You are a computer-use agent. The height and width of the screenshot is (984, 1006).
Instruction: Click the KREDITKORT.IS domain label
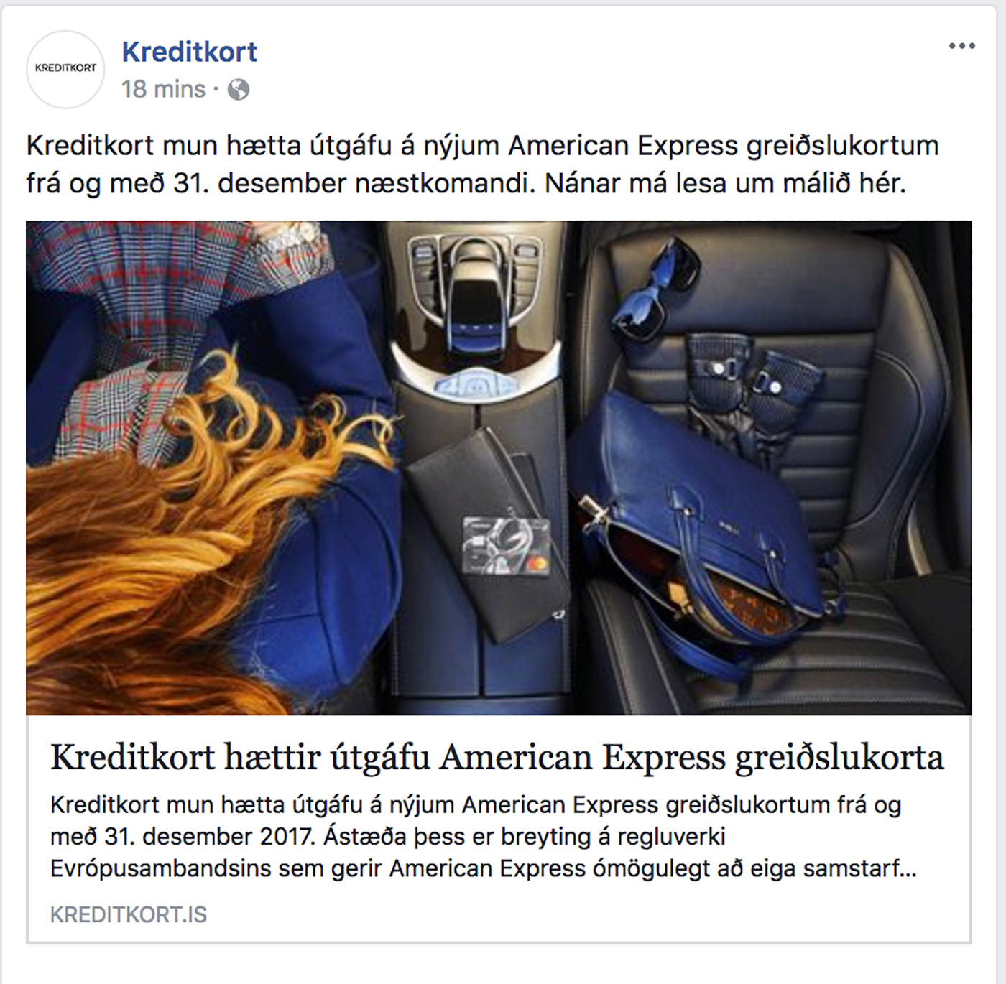pyautogui.click(x=129, y=914)
